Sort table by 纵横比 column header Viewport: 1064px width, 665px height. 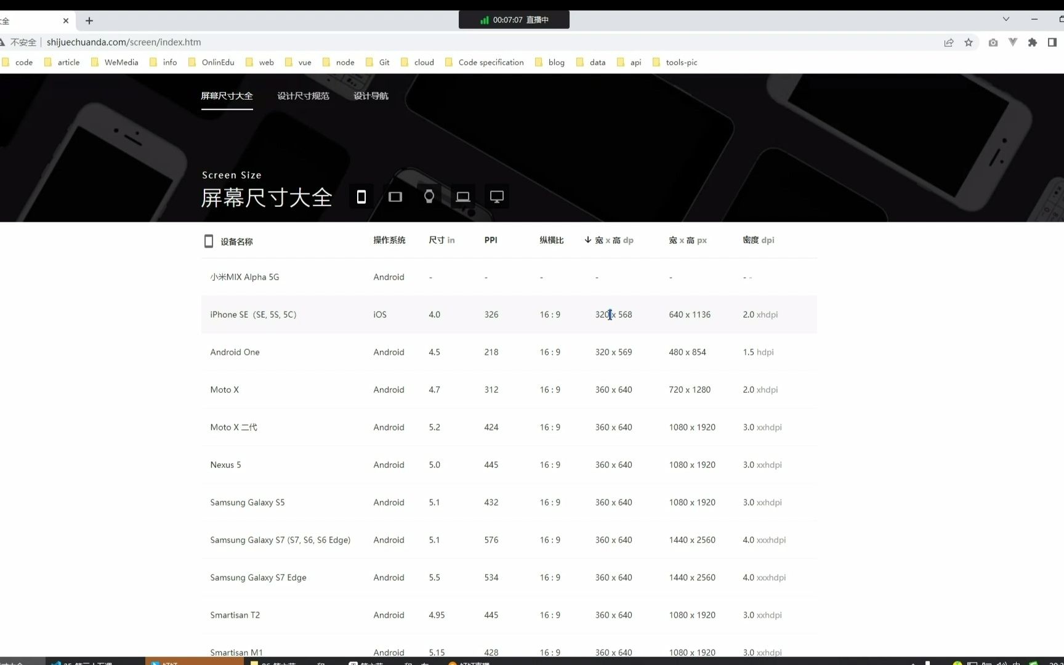pyautogui.click(x=552, y=240)
